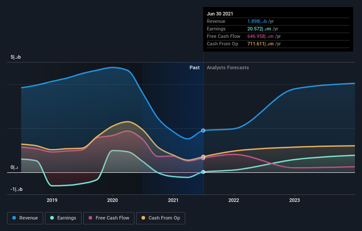Click the zero y-axis label
The height and width of the screenshot is (231, 362).
pos(14,168)
